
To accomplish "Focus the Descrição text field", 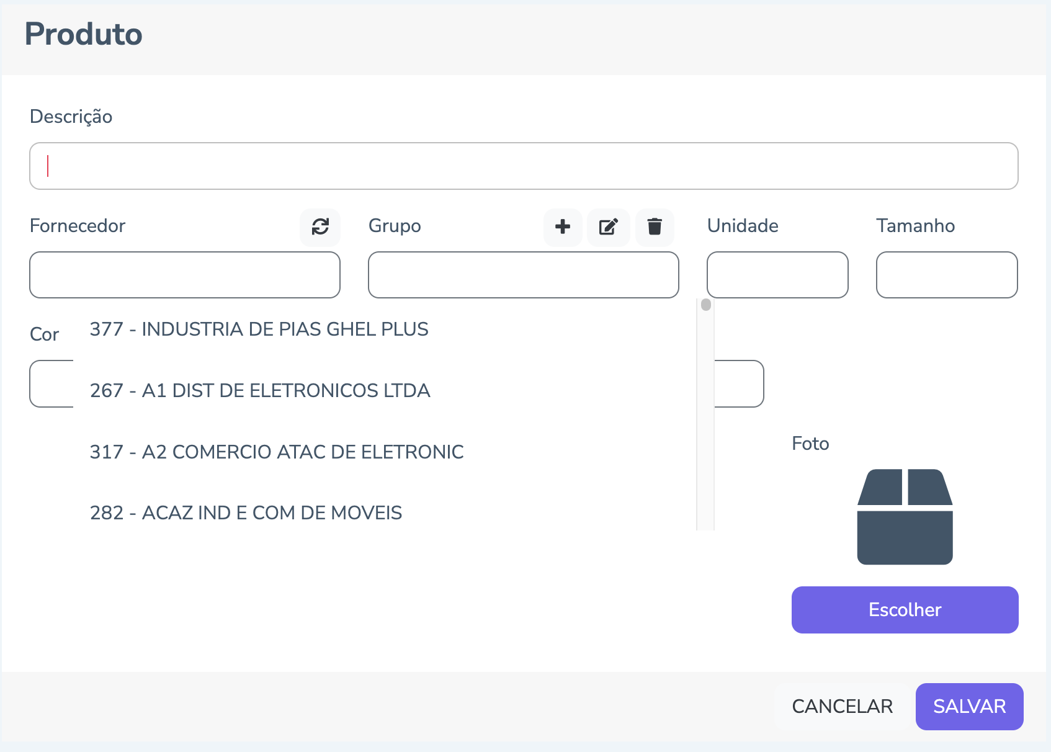I will point(524,166).
